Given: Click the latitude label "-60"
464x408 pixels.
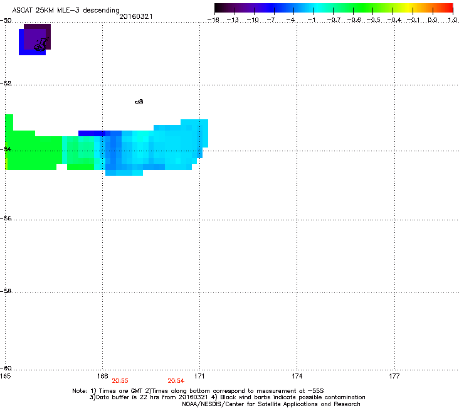Looking at the screenshot, I should [6, 368].
